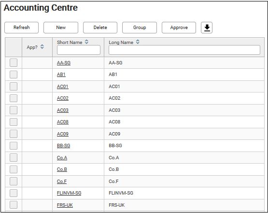Sort the Short Name column
Screen dimensions: 268x213
(86, 42)
